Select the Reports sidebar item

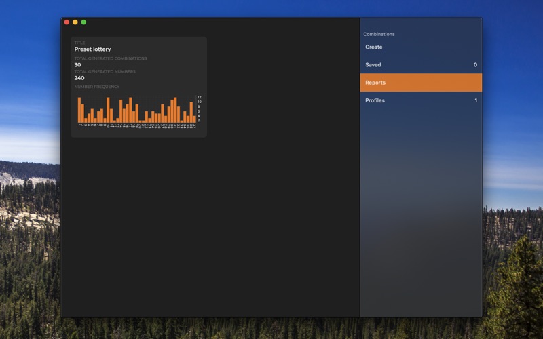[421, 83]
